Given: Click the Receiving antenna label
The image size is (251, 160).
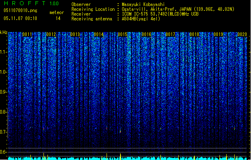Looking at the screenshot, I should [x=92, y=19].
